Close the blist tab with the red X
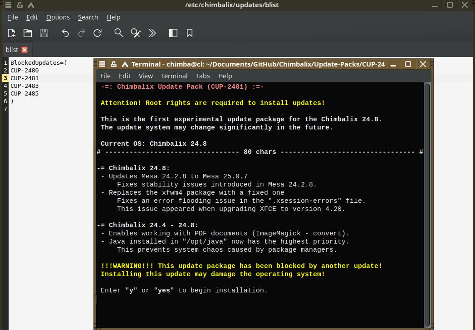Image resolution: width=475 pixels, height=330 pixels. click(x=24, y=49)
